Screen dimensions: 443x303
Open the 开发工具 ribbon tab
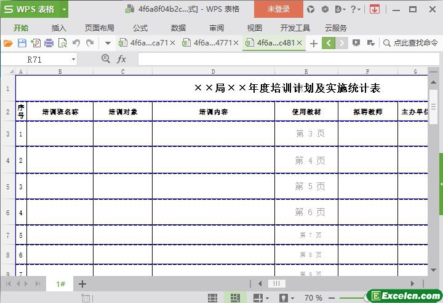(x=295, y=28)
